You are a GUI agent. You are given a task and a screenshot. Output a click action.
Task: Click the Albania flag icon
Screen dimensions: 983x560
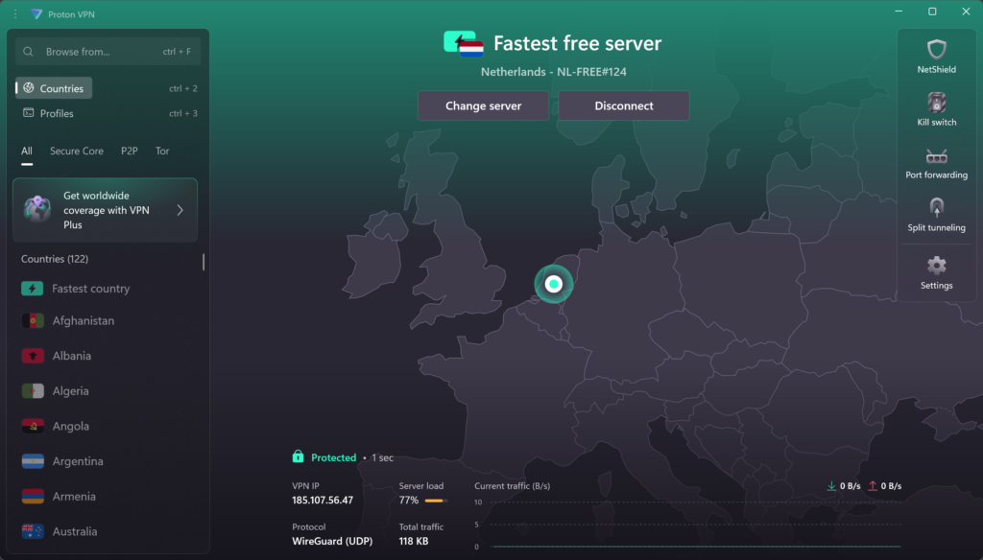tap(33, 356)
